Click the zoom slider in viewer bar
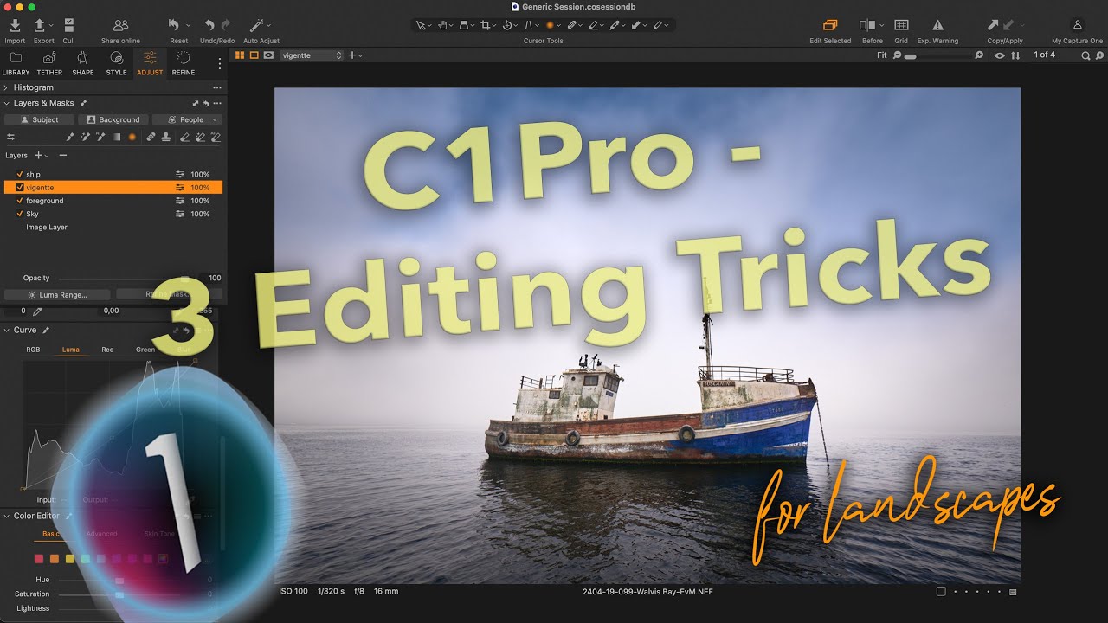Viewport: 1108px width, 623px height. coord(939,55)
